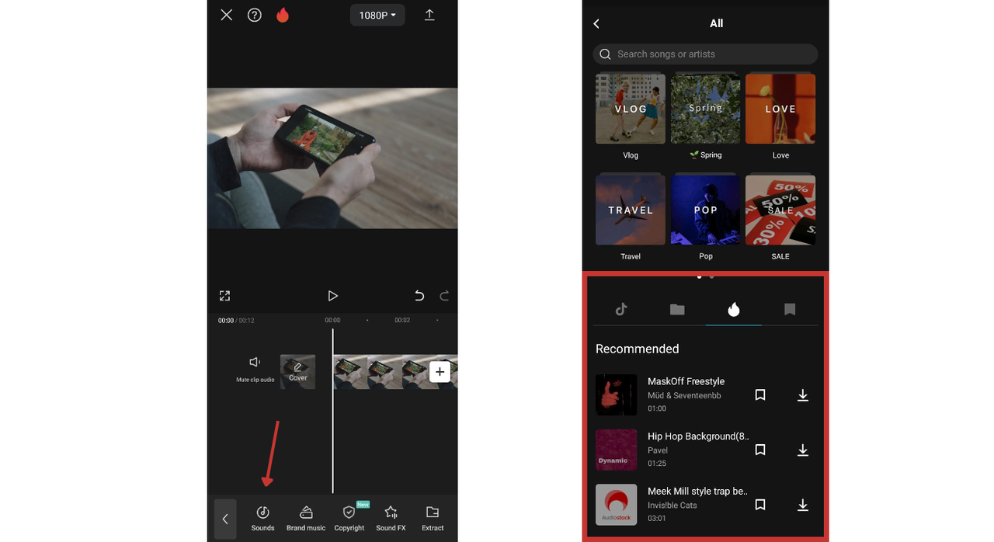This screenshot has height=542, width=994.
Task: Open the Travel music category
Action: click(631, 217)
